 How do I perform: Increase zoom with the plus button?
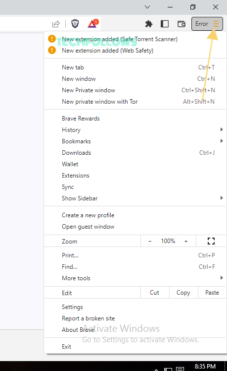186,241
